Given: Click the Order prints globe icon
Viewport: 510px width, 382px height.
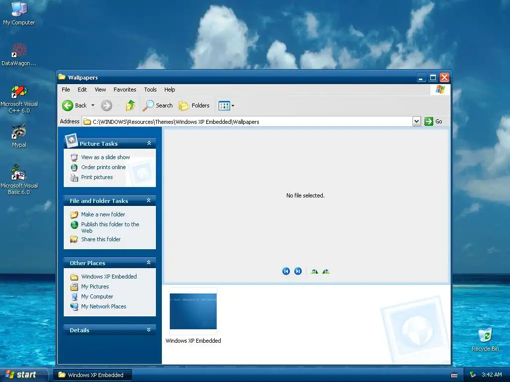Looking at the screenshot, I should click(74, 167).
